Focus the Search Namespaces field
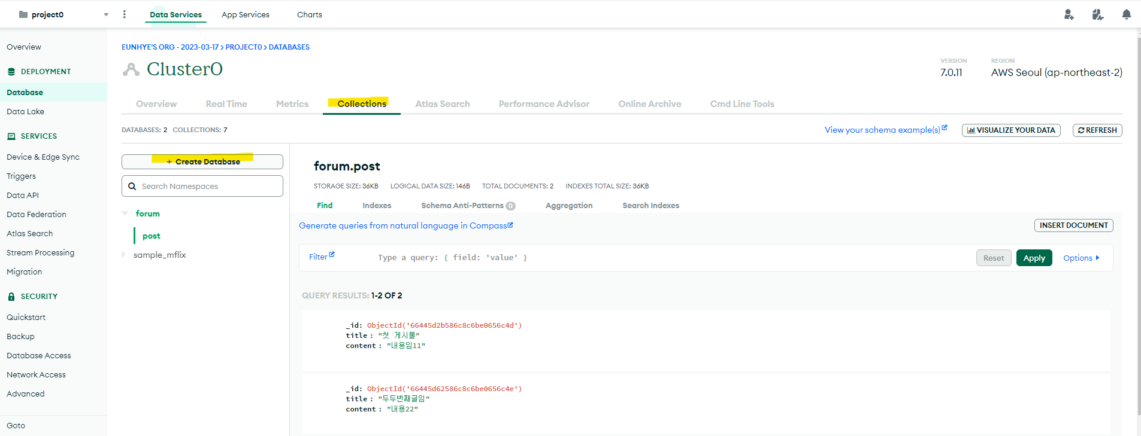This screenshot has width=1141, height=436. 202,186
